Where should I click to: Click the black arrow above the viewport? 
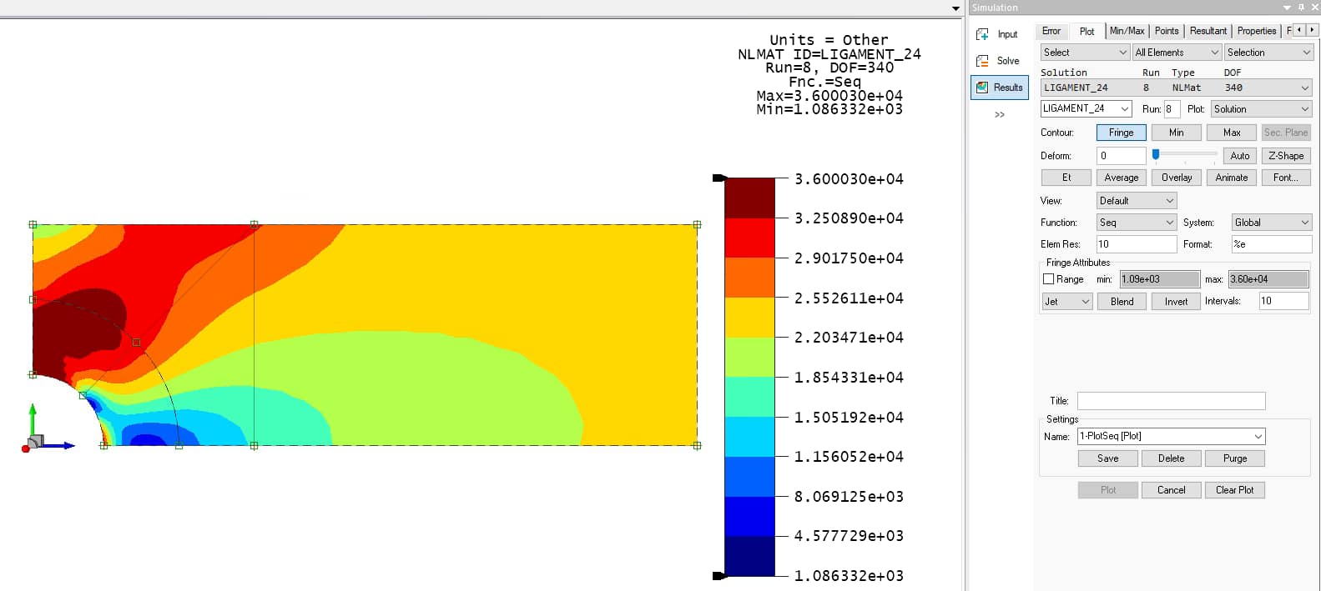pyautogui.click(x=955, y=8)
